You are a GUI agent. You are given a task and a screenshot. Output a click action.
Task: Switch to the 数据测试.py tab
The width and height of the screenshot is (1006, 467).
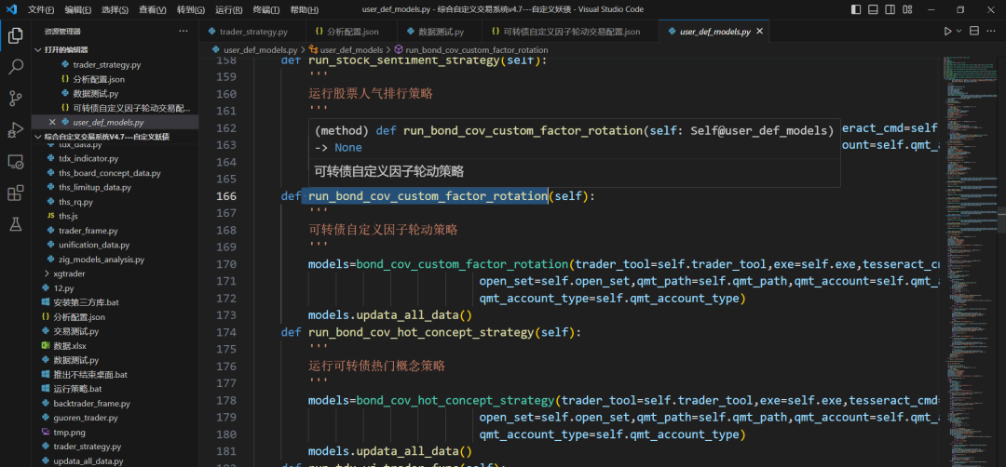click(x=440, y=32)
